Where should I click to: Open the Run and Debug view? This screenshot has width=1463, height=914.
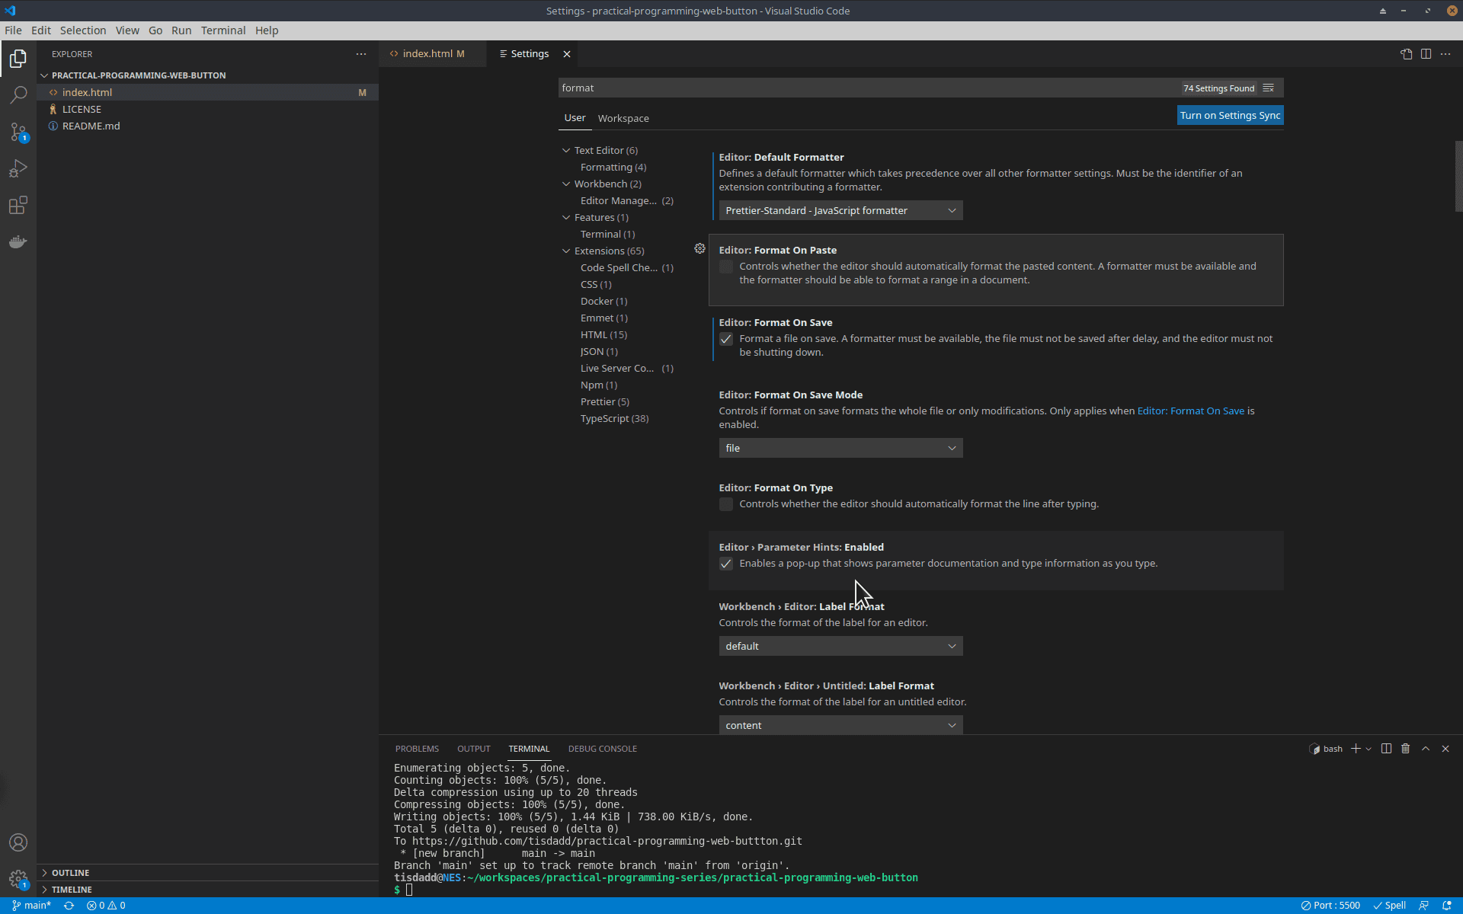coord(18,168)
